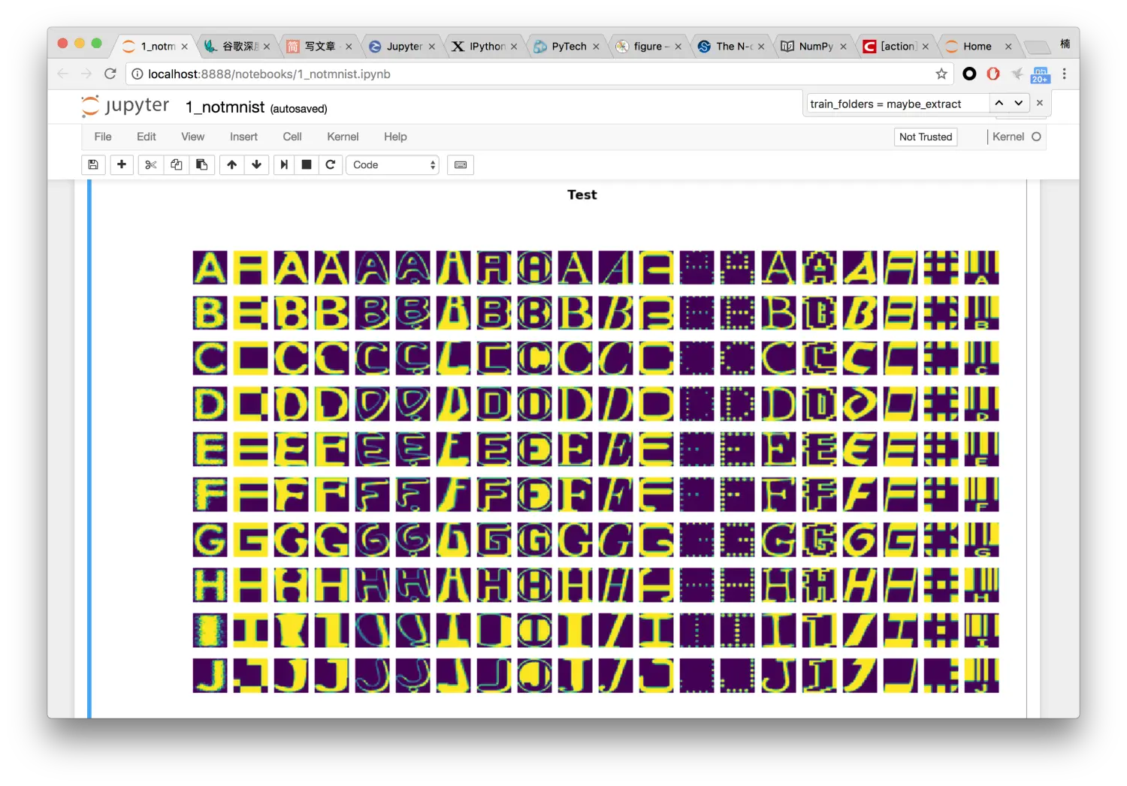
Task: Click the Test plot title
Action: [x=582, y=194]
